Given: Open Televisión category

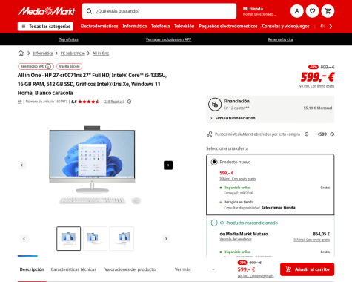Looking at the screenshot, I should pyautogui.click(x=184, y=27).
